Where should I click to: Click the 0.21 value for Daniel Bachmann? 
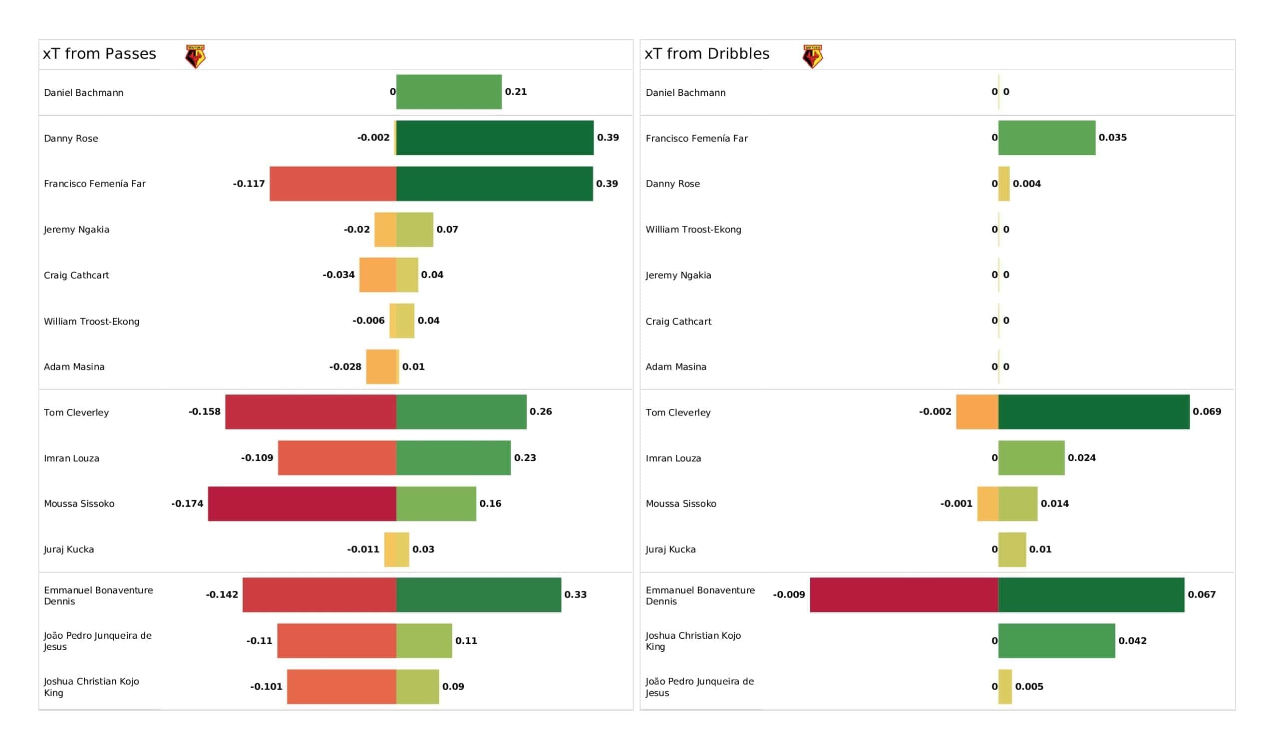(x=516, y=92)
